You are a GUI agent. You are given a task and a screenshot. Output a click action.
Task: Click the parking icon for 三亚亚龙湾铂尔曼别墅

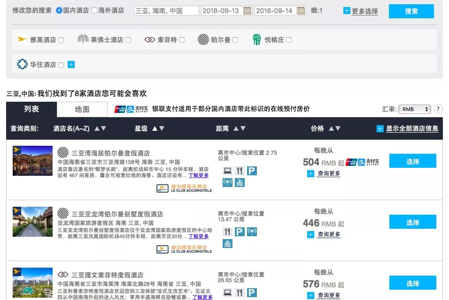click(x=240, y=232)
